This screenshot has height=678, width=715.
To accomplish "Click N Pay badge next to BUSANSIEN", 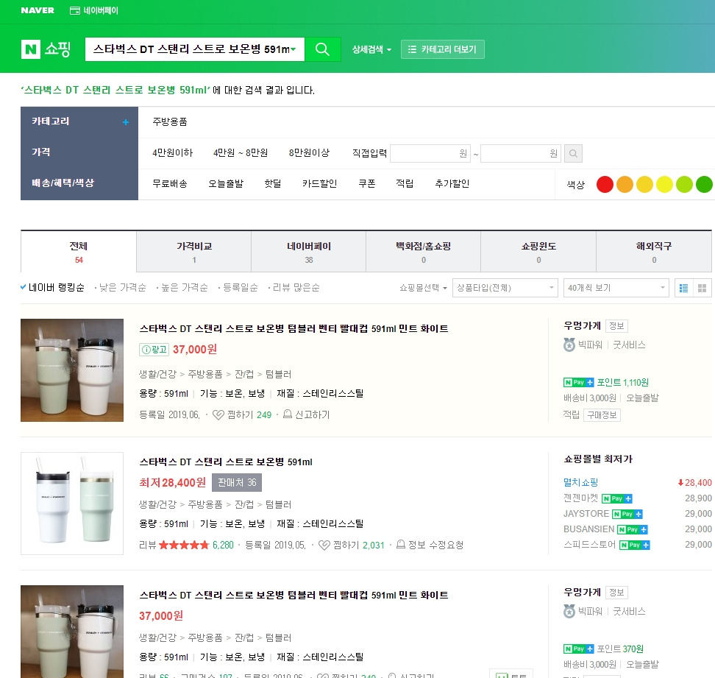I will coord(633,530).
